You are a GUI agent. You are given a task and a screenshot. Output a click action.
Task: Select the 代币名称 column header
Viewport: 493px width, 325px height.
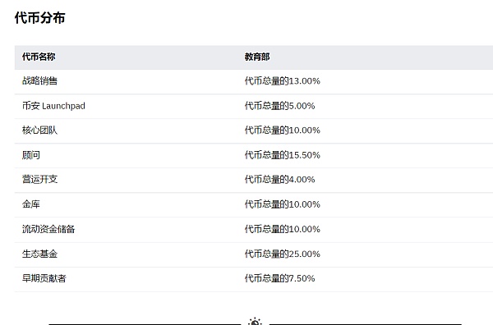39,57
